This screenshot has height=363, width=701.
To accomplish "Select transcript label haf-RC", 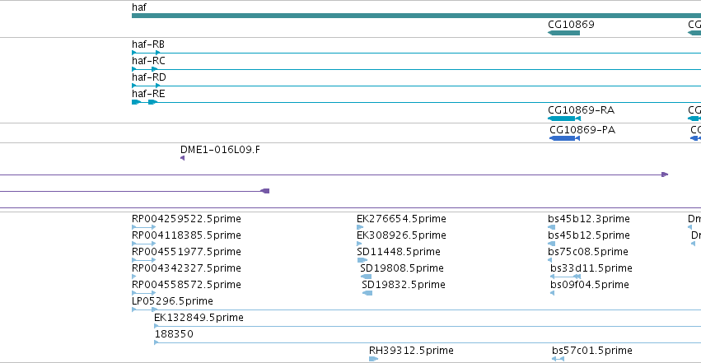I will point(148,61).
